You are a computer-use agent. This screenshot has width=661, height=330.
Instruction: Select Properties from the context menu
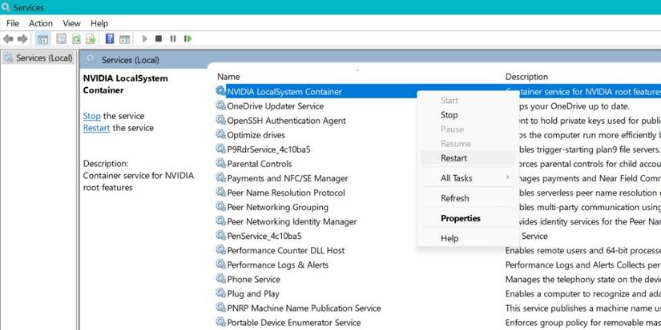click(461, 218)
